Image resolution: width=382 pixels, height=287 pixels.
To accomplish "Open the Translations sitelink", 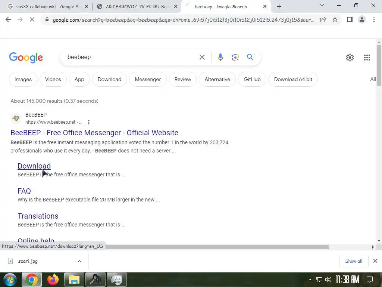I will tap(38, 216).
